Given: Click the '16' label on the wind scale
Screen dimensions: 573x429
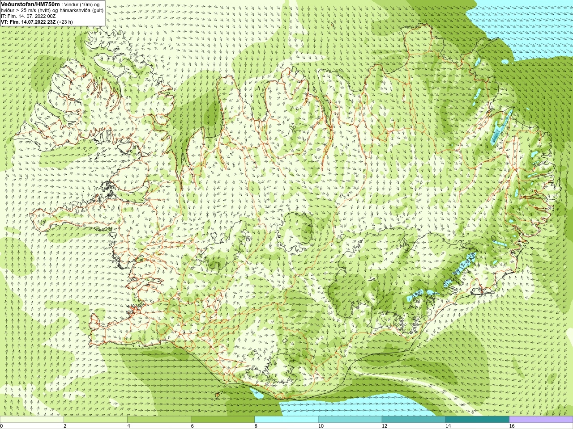Looking at the screenshot, I should pos(512,426).
